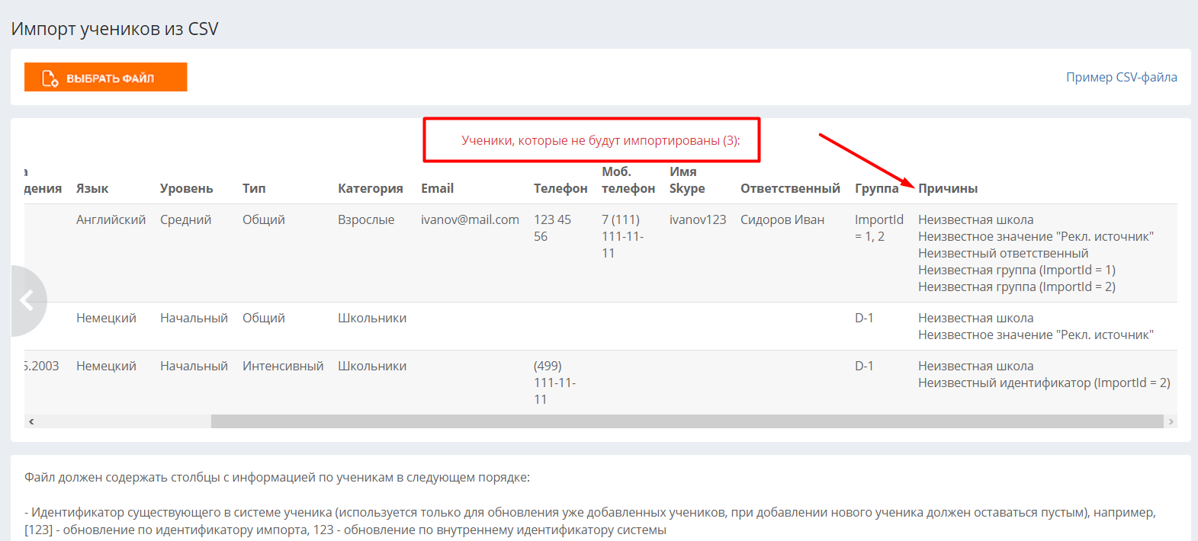
Task: Click the 'Язык' column header
Action: click(x=92, y=188)
